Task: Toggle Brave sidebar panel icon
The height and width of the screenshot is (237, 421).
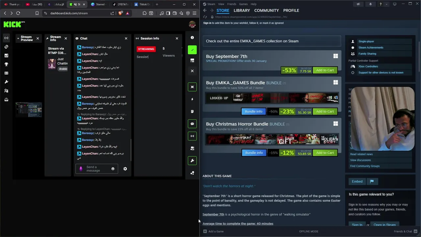Action: (168, 13)
